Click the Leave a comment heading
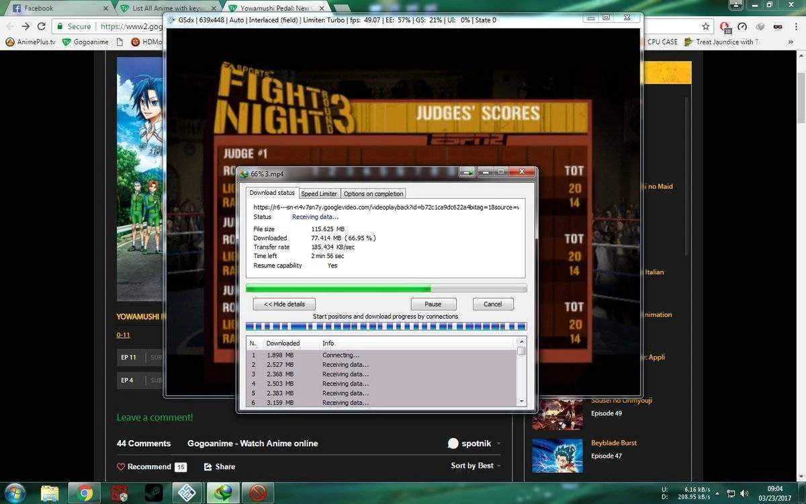This screenshot has width=806, height=504. click(x=154, y=417)
